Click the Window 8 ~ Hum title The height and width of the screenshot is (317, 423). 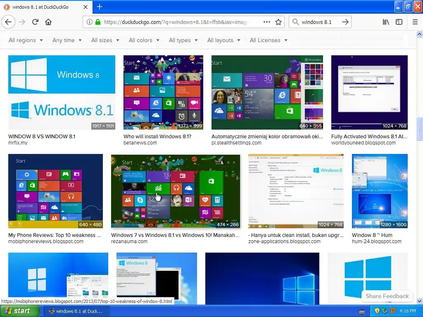pos(372,235)
